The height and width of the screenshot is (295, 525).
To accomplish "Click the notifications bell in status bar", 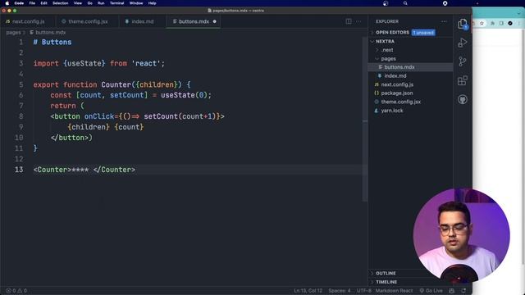I will pyautogui.click(x=463, y=291).
